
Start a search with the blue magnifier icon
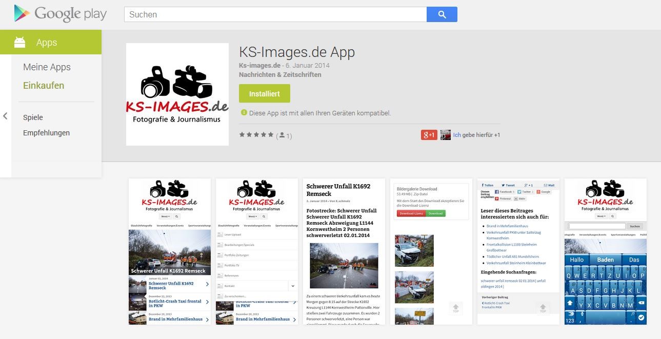(x=442, y=14)
